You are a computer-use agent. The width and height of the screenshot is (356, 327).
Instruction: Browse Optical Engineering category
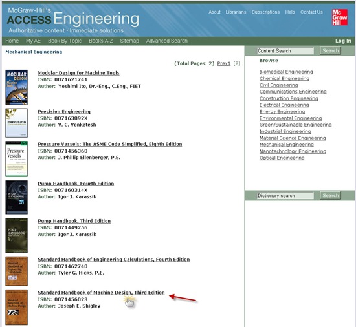tap(282, 158)
